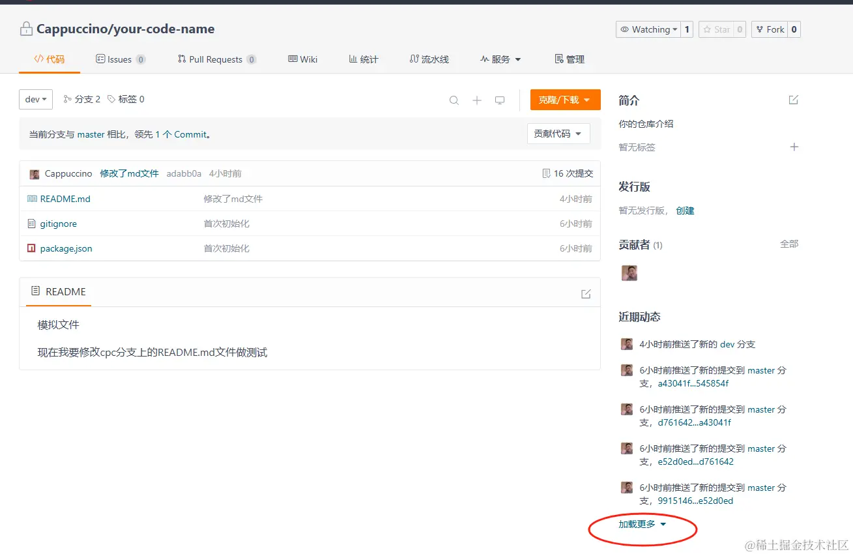Open the commit range e52d0ed...d761642
Image resolution: width=853 pixels, height=556 pixels.
(x=696, y=461)
